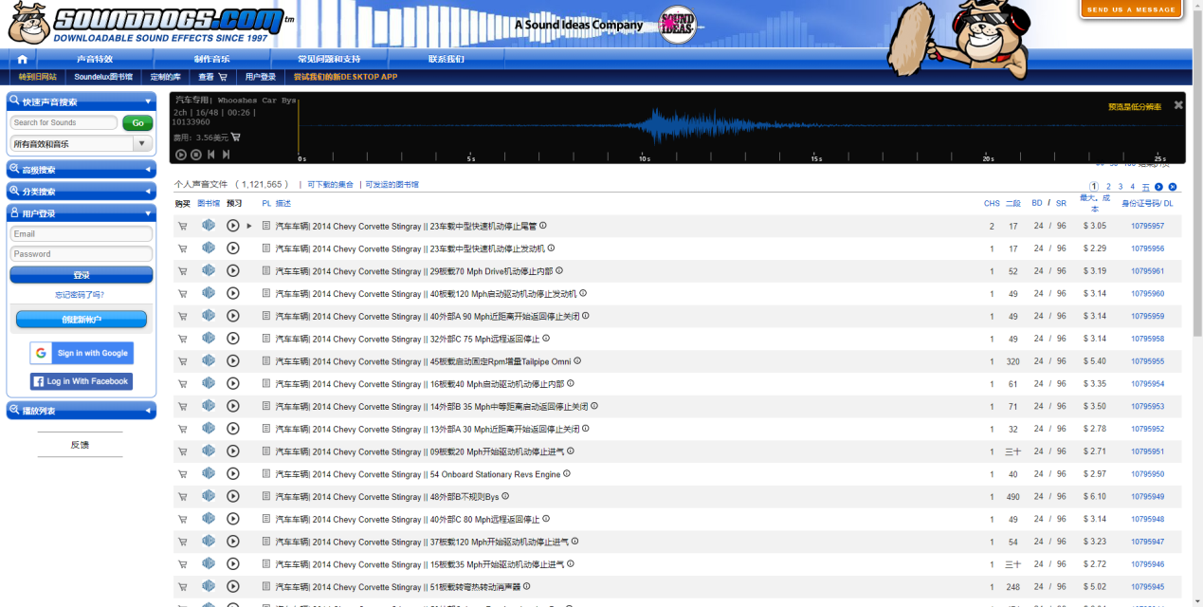
Task: Preview 37板载120 Mph sound
Action: click(x=233, y=542)
